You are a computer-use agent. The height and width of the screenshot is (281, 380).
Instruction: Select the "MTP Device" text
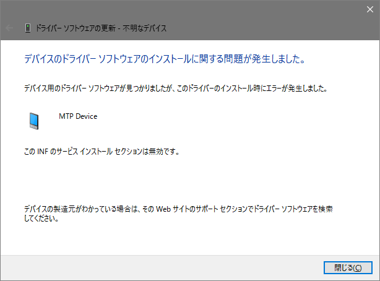pos(78,116)
